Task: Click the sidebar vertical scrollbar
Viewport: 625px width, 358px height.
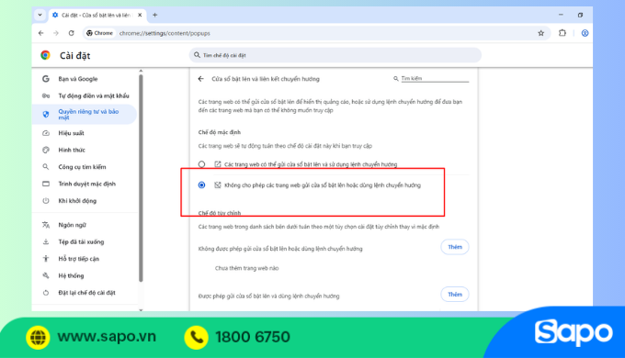Action: tap(141, 178)
